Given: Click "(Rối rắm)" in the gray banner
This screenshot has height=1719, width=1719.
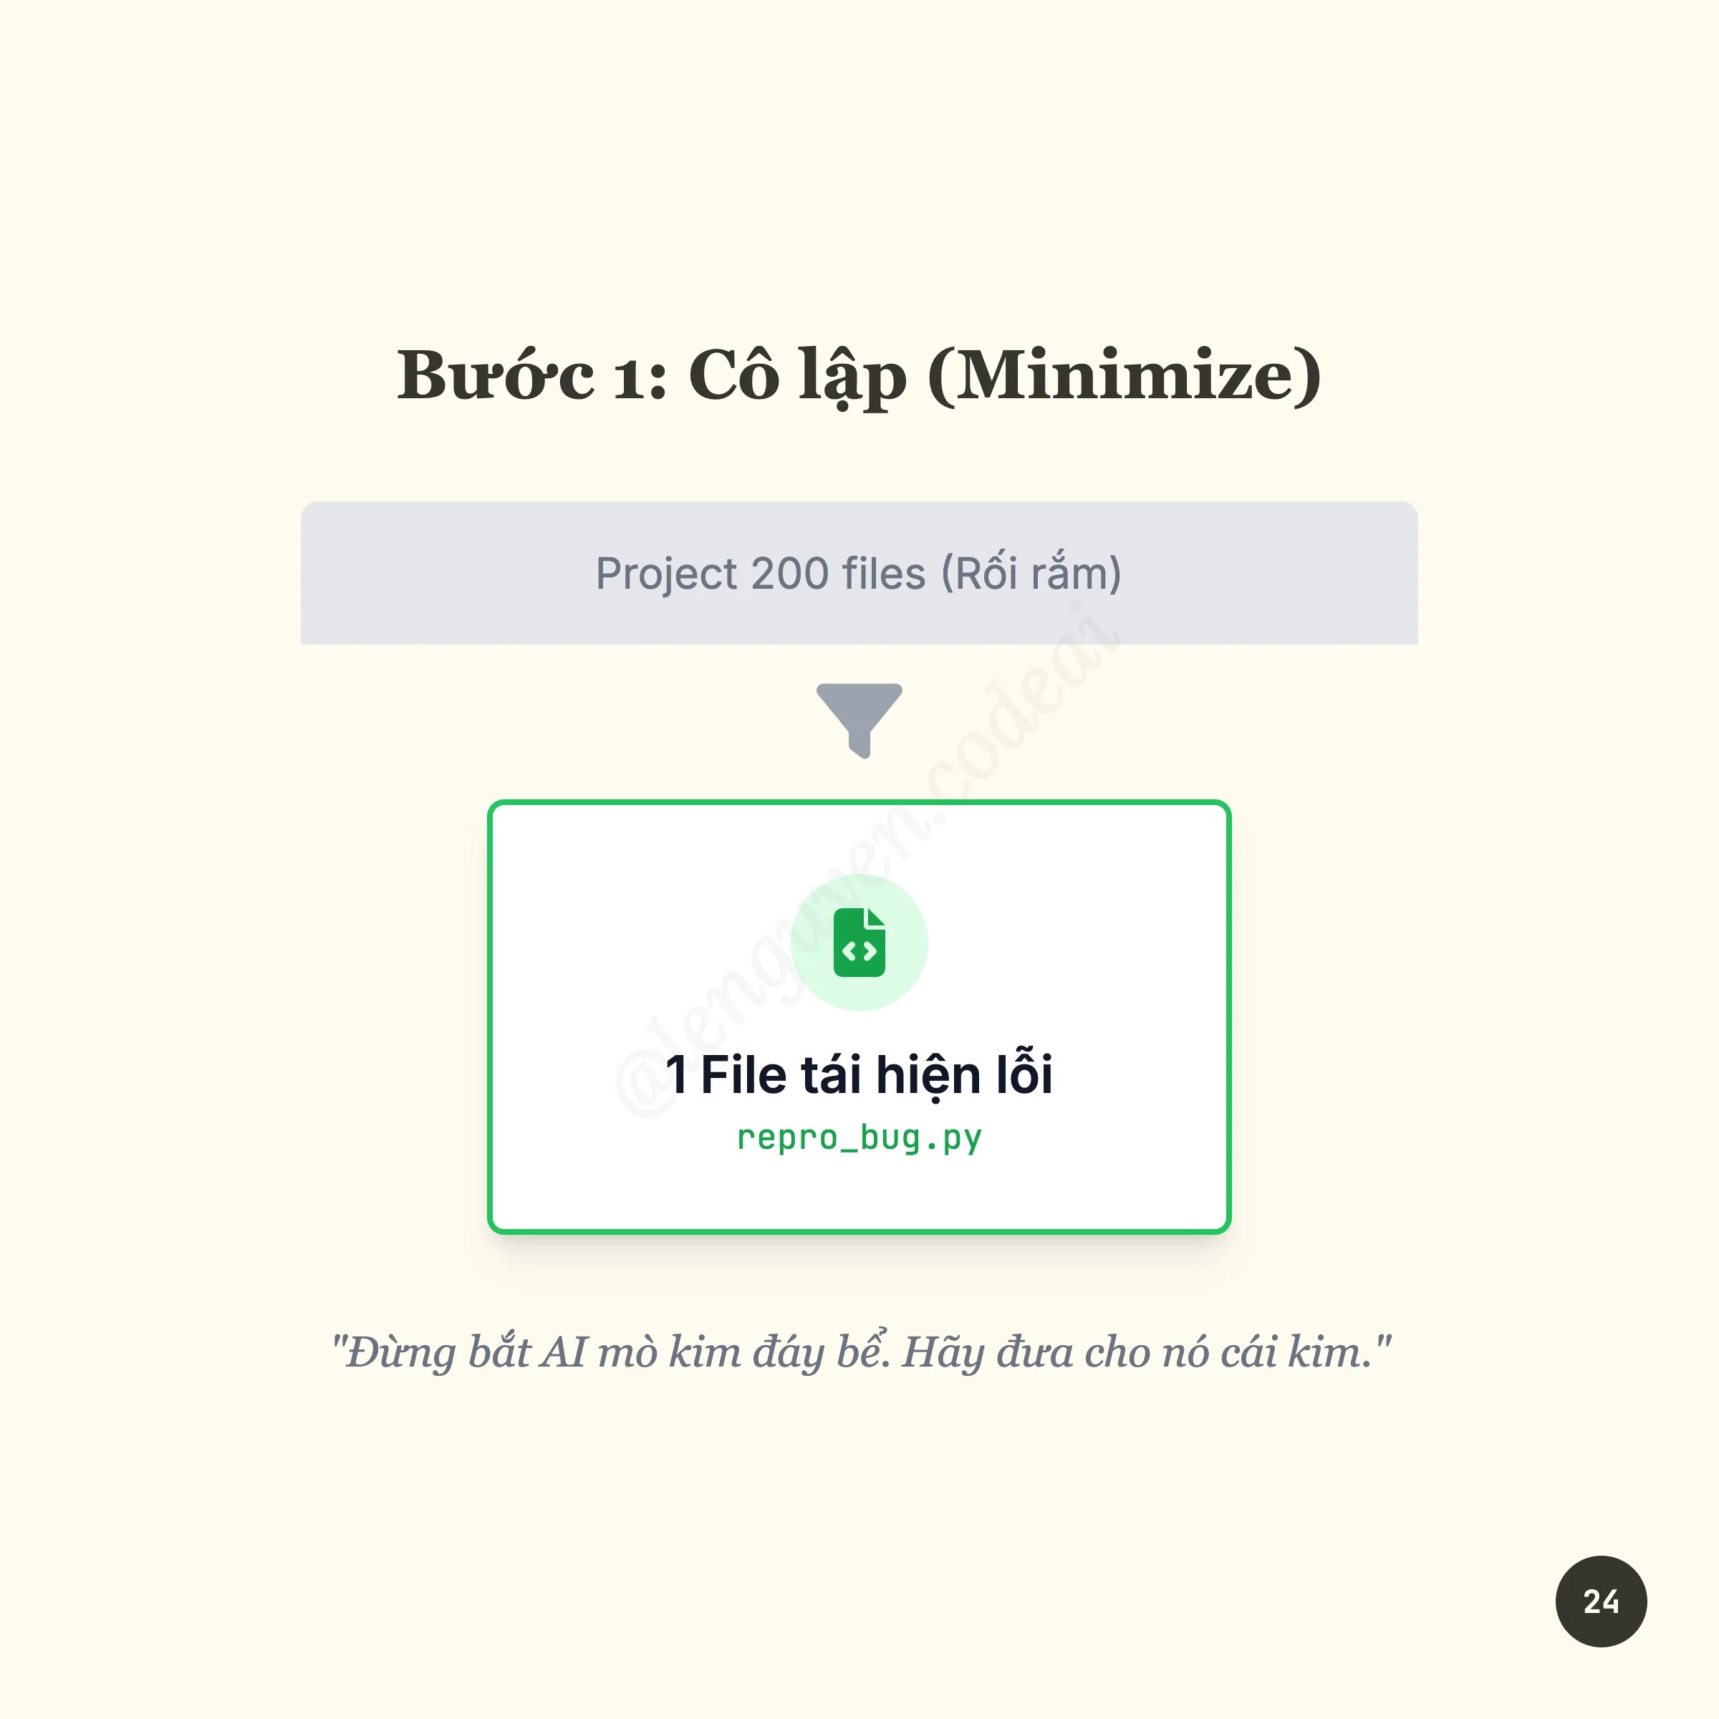Looking at the screenshot, I should [1031, 574].
